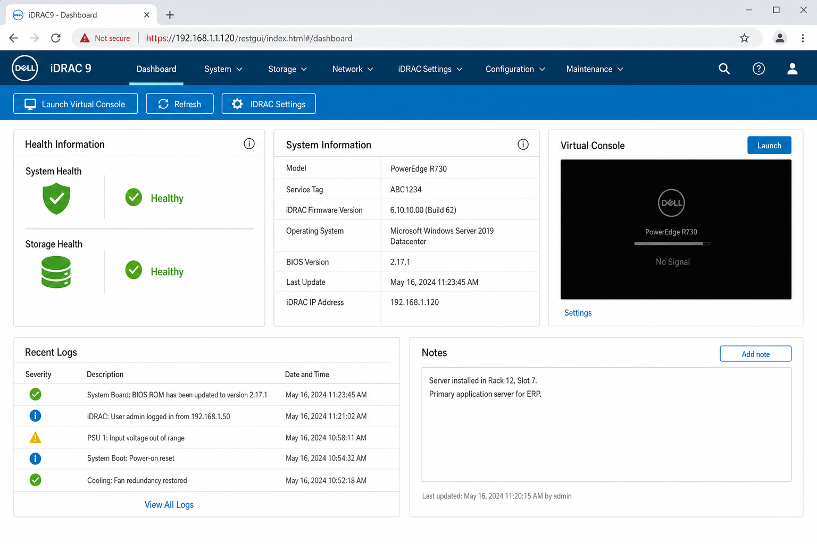The width and height of the screenshot is (817, 544).
Task: Click info icon on System Boot log
Action: pos(35,458)
